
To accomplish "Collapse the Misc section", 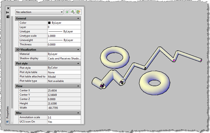I will [x=78, y=113].
